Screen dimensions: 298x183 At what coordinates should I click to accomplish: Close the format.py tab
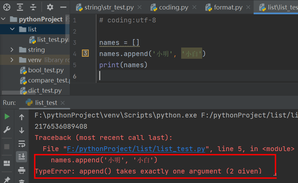248,7
